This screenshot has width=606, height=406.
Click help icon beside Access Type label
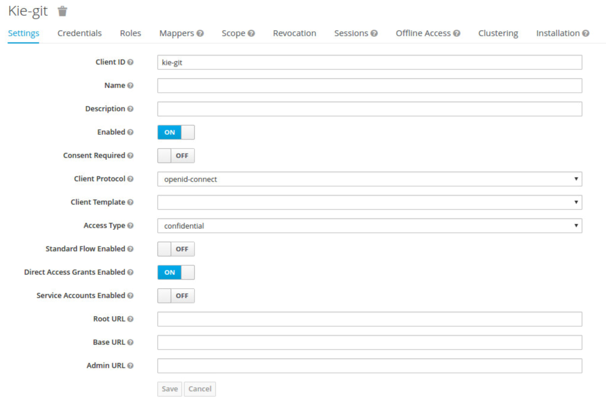click(130, 226)
